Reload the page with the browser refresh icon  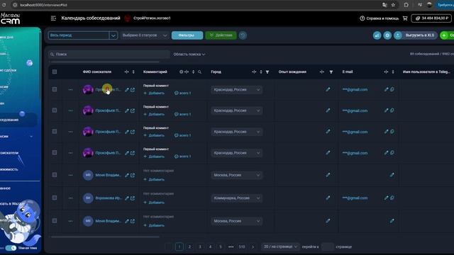[x=4, y=5]
